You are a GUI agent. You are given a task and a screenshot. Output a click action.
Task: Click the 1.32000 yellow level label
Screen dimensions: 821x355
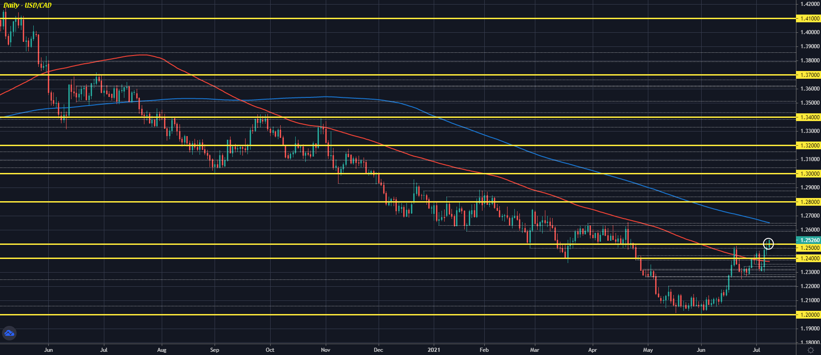click(808, 146)
